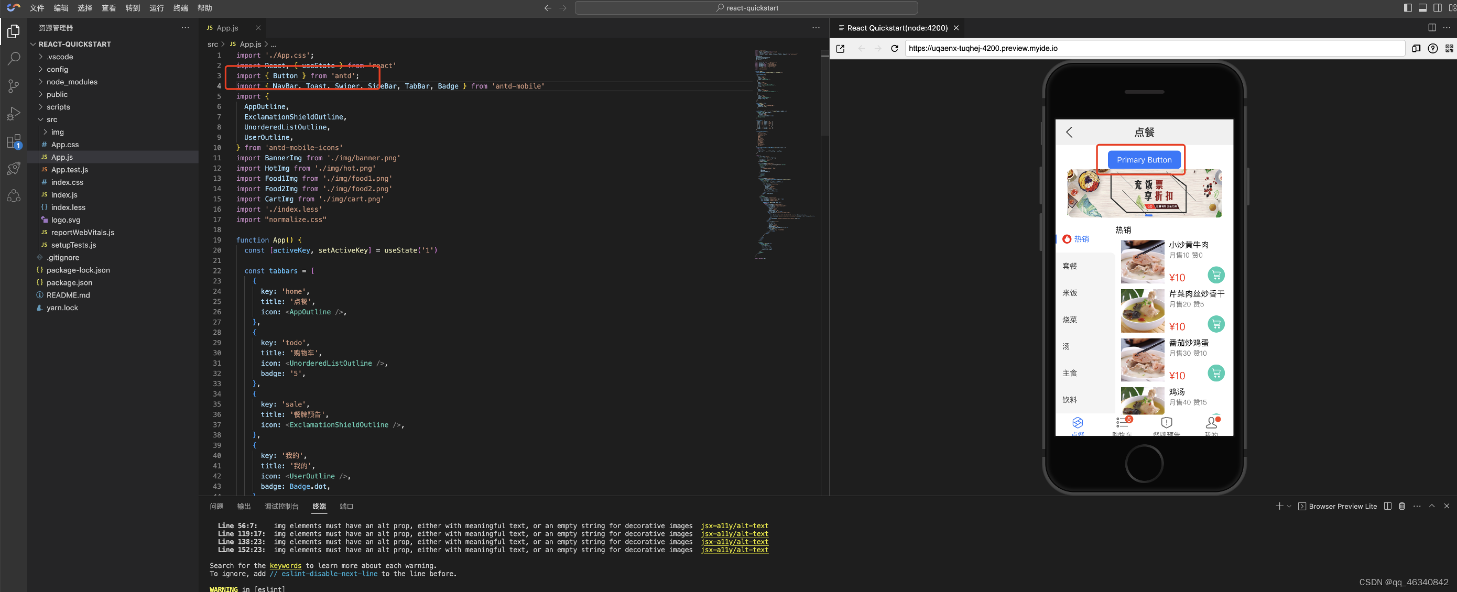Image resolution: width=1457 pixels, height=592 pixels.
Task: Open terminal panel more actions
Action: pos(1417,506)
